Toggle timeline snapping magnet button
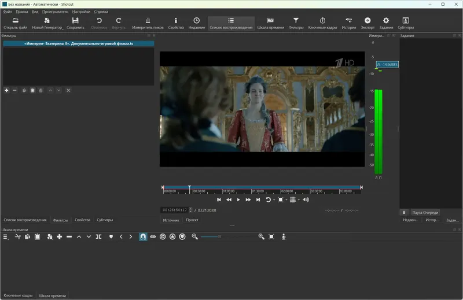Image resolution: width=463 pixels, height=300 pixels. 143,236
